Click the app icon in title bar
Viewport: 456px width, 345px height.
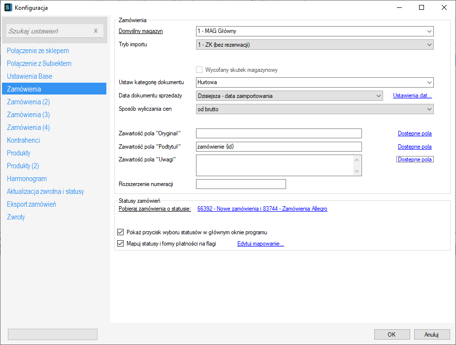8,7
